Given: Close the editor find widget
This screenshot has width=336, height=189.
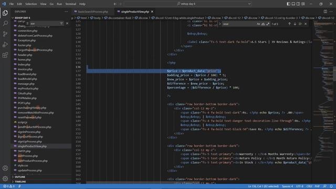Looking at the screenshot, I should coord(306,24).
